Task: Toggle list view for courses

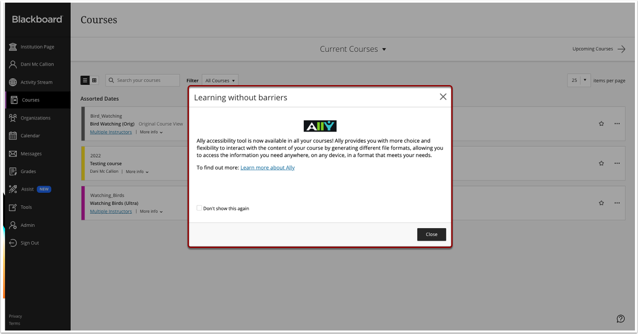Action: click(85, 80)
